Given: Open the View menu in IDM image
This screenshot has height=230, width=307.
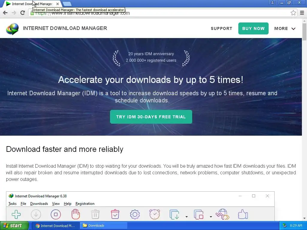Looking at the screenshot, I should pos(56,204).
